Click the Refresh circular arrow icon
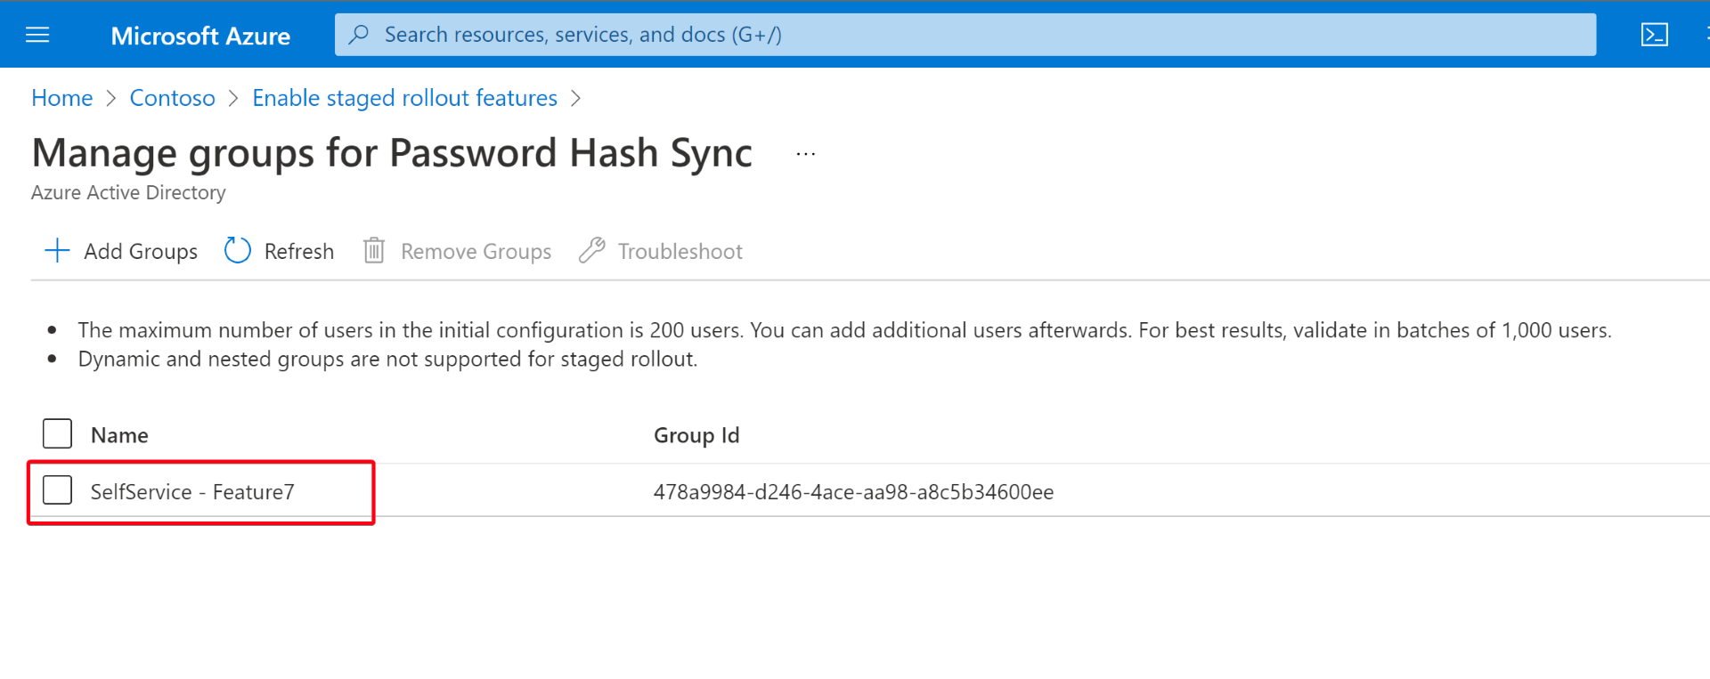The height and width of the screenshot is (679, 1710). tap(238, 251)
